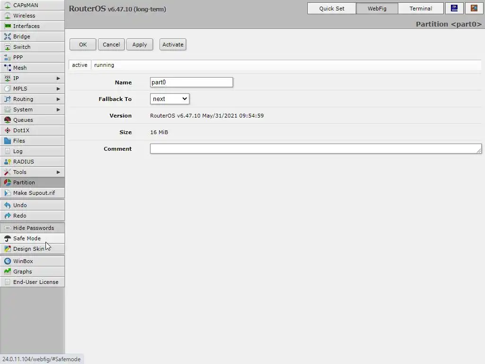The height and width of the screenshot is (364, 485).
Task: Open Bridge using its icon
Action: click(x=8, y=36)
